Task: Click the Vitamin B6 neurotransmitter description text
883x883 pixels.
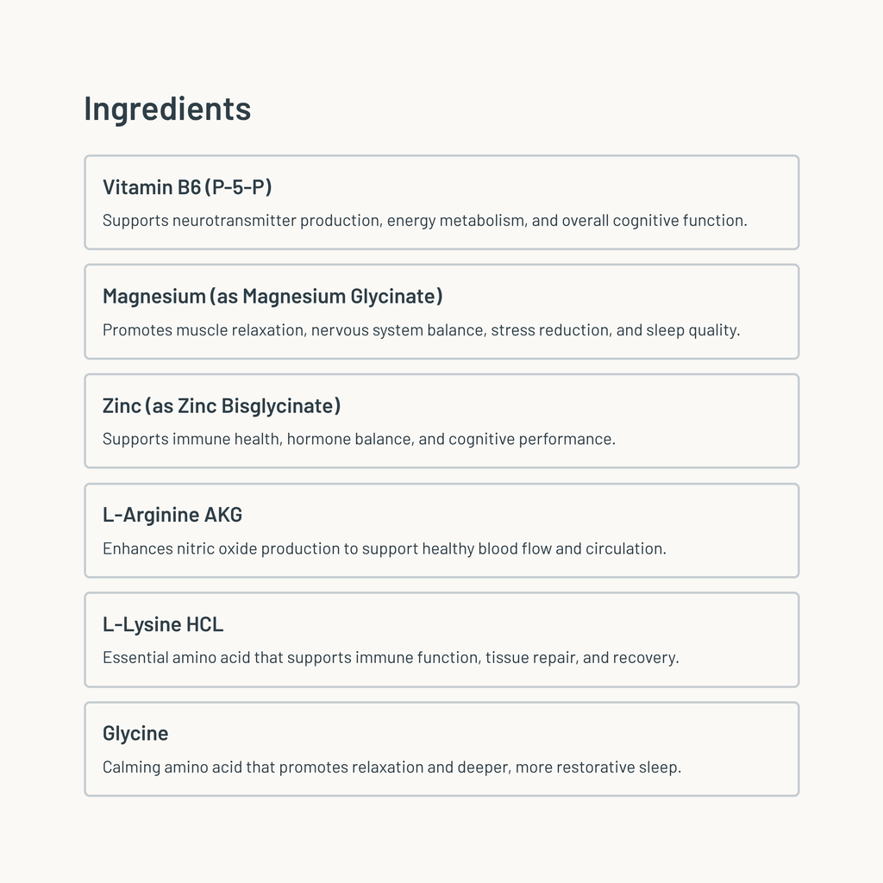Action: (424, 220)
